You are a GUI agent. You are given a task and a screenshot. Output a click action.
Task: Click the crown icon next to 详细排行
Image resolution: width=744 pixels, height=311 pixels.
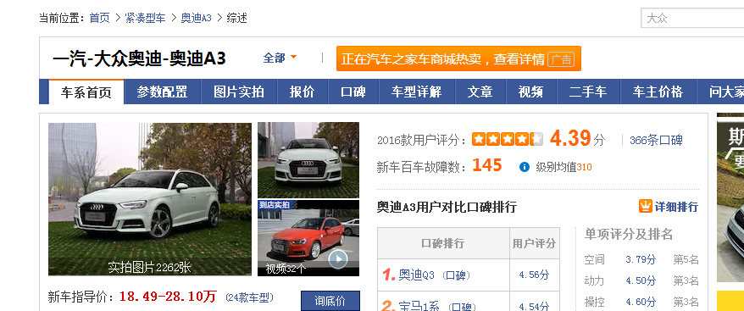click(x=646, y=207)
